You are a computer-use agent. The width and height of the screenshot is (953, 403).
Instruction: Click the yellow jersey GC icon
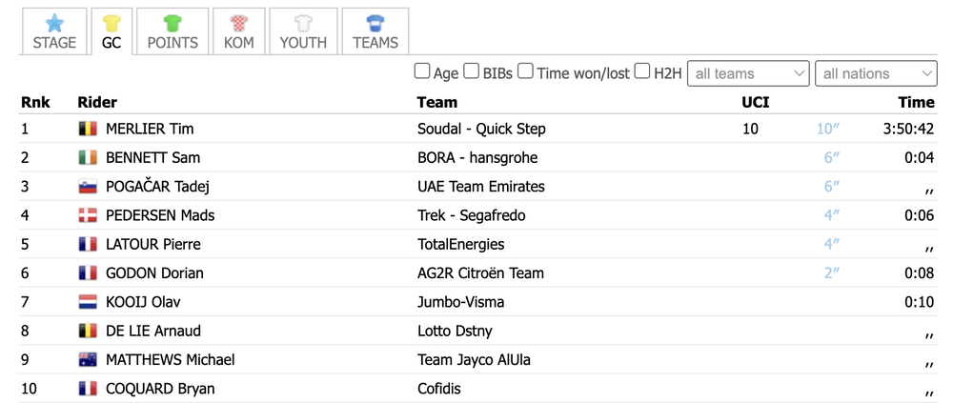click(x=112, y=24)
